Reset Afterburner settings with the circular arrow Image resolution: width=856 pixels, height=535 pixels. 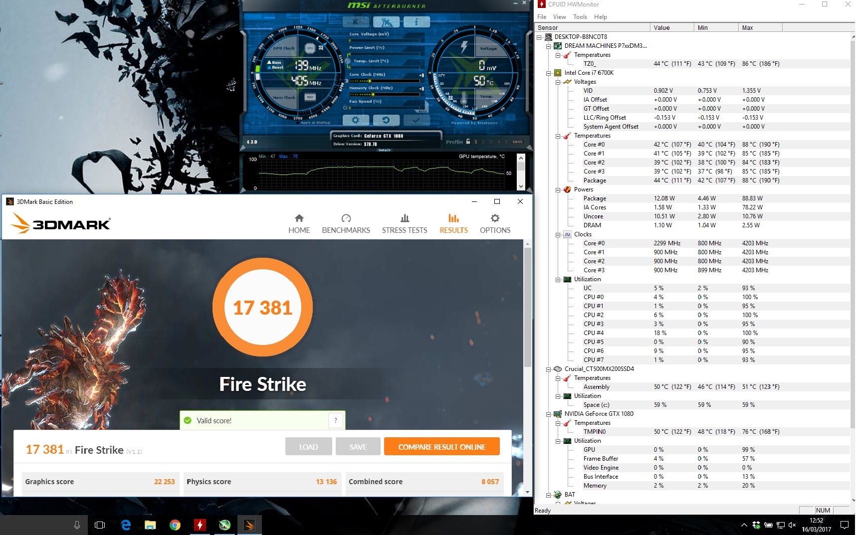pyautogui.click(x=386, y=120)
